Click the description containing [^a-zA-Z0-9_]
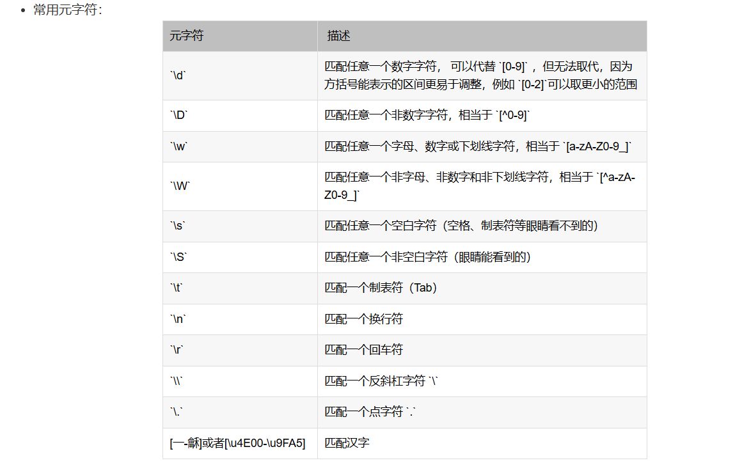Viewport: 742px width, 463px height. point(479,186)
